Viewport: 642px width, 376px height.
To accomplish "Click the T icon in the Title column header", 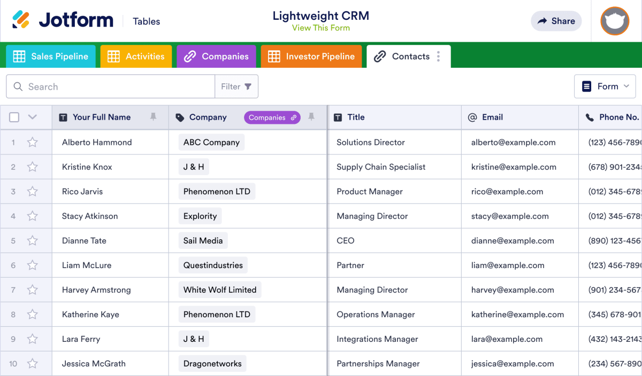I will (x=339, y=117).
